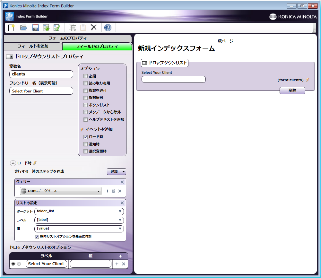
Task: Click the Select Your Client label cell
Action: [46, 264]
